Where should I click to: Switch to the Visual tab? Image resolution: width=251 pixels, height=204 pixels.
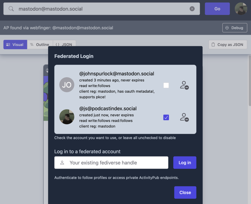click(15, 44)
